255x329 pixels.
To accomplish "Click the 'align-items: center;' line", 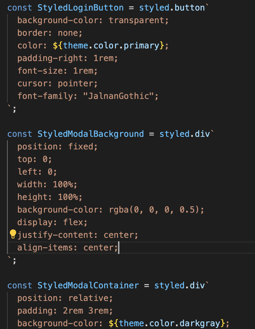I will [x=67, y=248].
